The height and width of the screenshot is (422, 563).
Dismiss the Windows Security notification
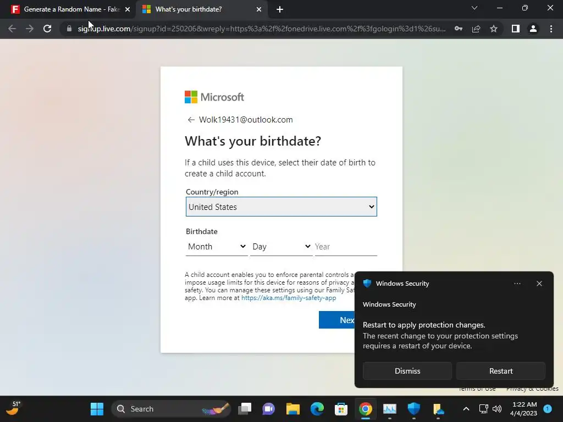407,371
